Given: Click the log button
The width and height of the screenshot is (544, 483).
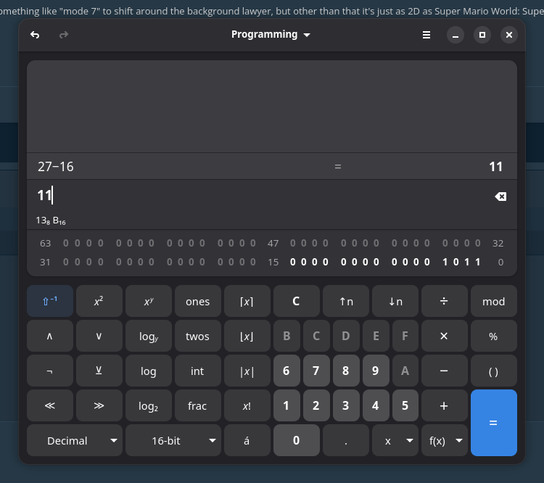Looking at the screenshot, I should pyautogui.click(x=149, y=371).
